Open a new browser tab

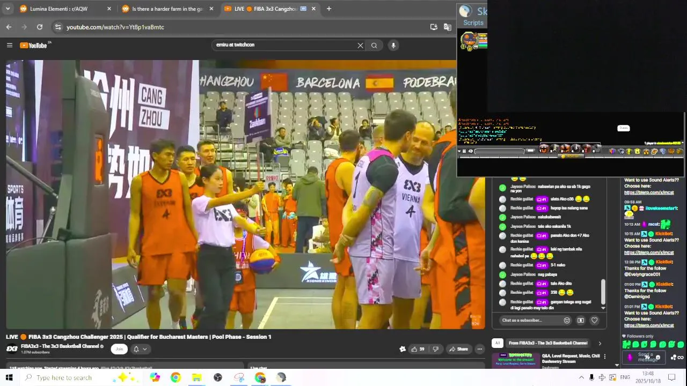pyautogui.click(x=329, y=9)
